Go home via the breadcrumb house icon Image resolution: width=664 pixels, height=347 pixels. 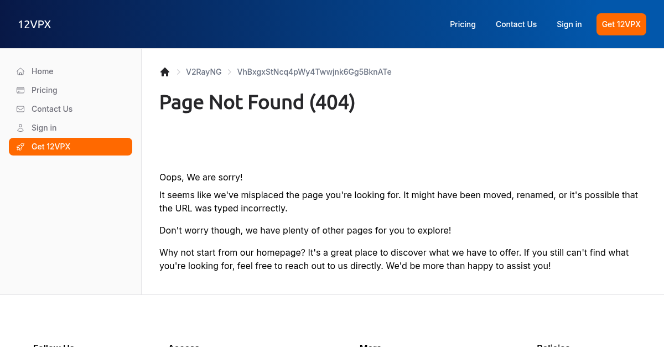click(x=165, y=72)
